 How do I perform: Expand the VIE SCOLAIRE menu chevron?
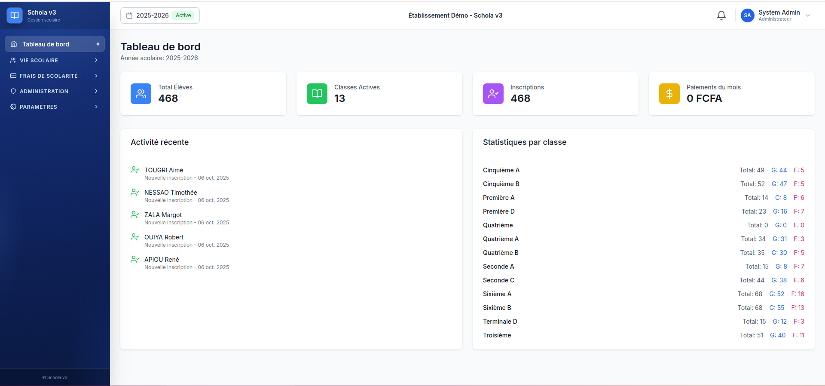click(96, 60)
